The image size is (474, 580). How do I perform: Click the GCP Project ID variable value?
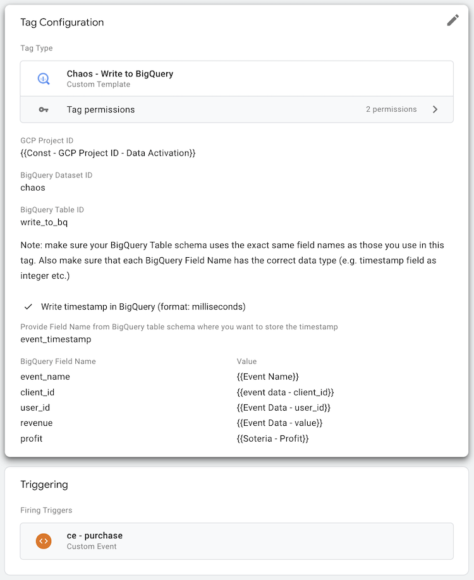tap(108, 153)
